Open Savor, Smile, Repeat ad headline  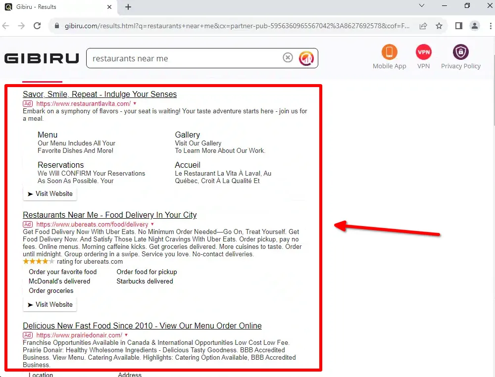coord(100,94)
